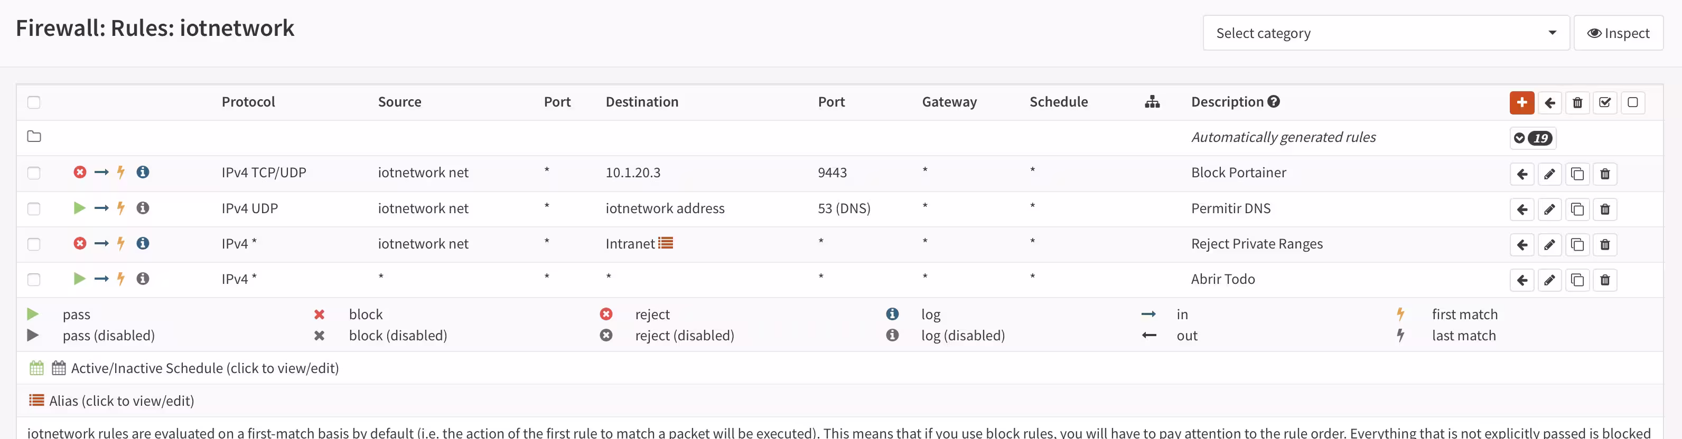Toggle logging on Block Portainer rule
This screenshot has height=439, width=1682.
click(x=142, y=172)
